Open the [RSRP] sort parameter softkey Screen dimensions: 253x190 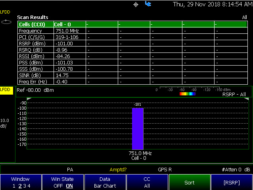coord(232,182)
